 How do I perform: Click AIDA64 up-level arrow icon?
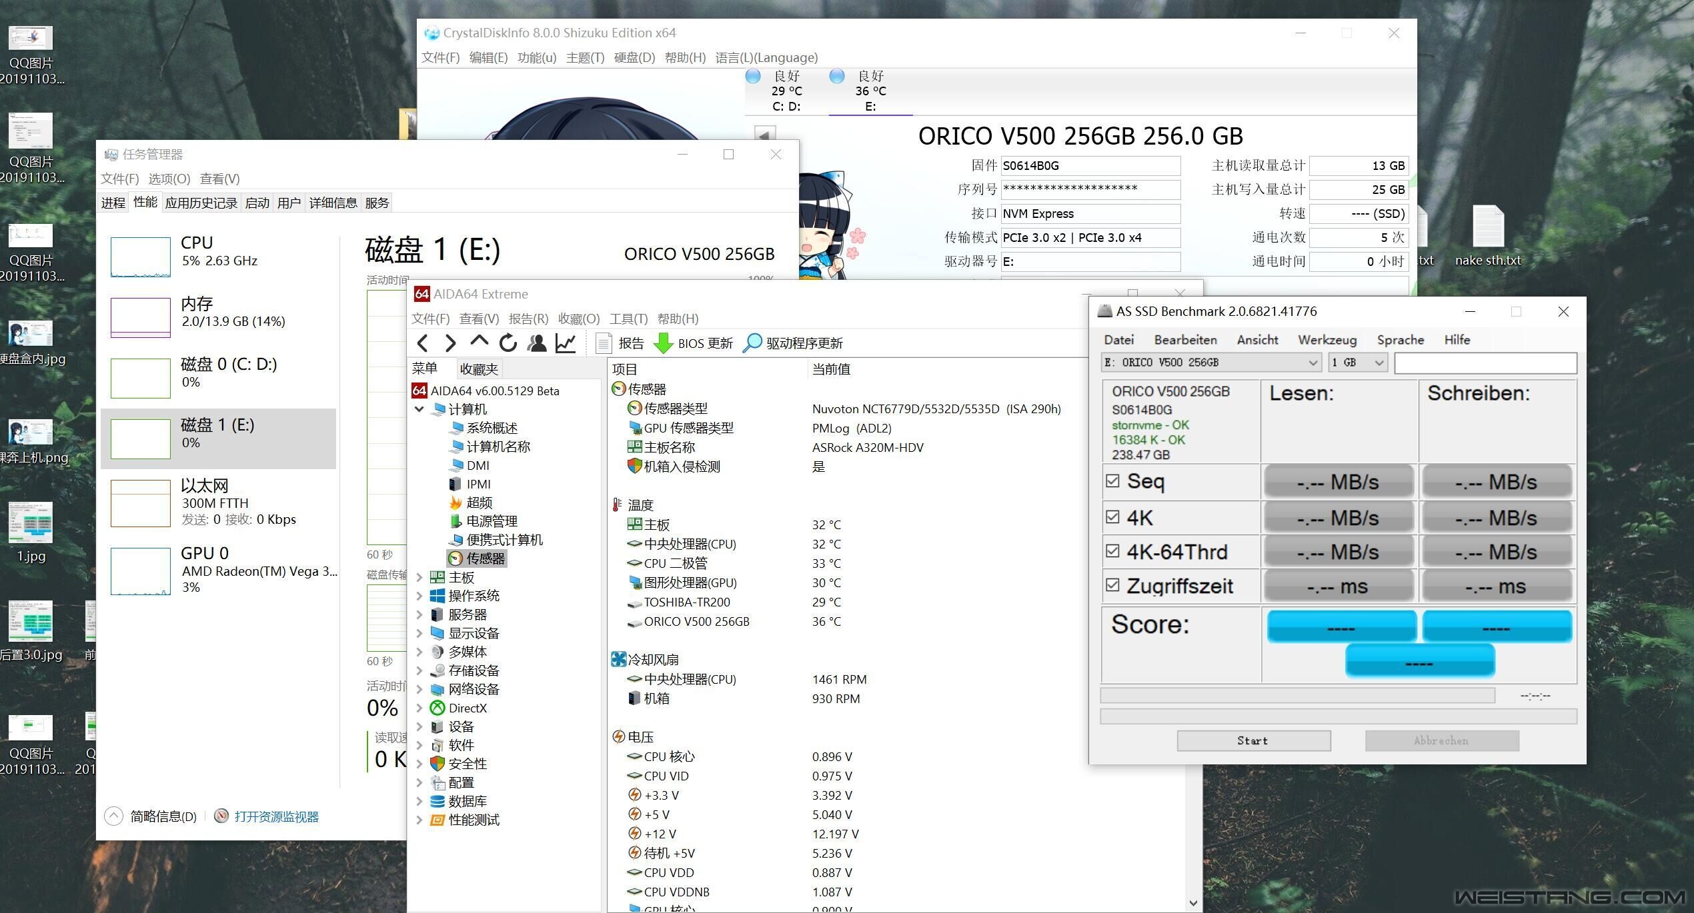[x=479, y=341]
